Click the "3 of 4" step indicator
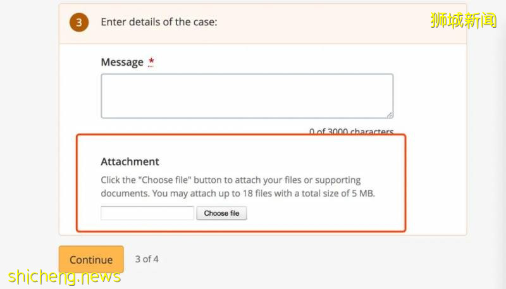Viewport: 506px width, 289px height. [x=147, y=259]
